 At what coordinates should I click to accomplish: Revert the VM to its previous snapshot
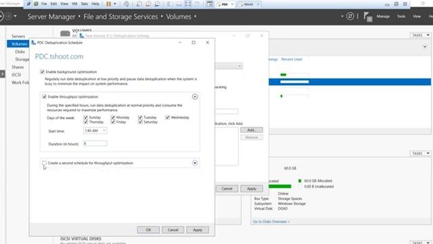[148, 4]
